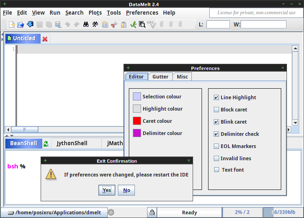Image resolution: width=304 pixels, height=218 pixels.
Task: Click the gear icon in status bar
Action: (111, 212)
